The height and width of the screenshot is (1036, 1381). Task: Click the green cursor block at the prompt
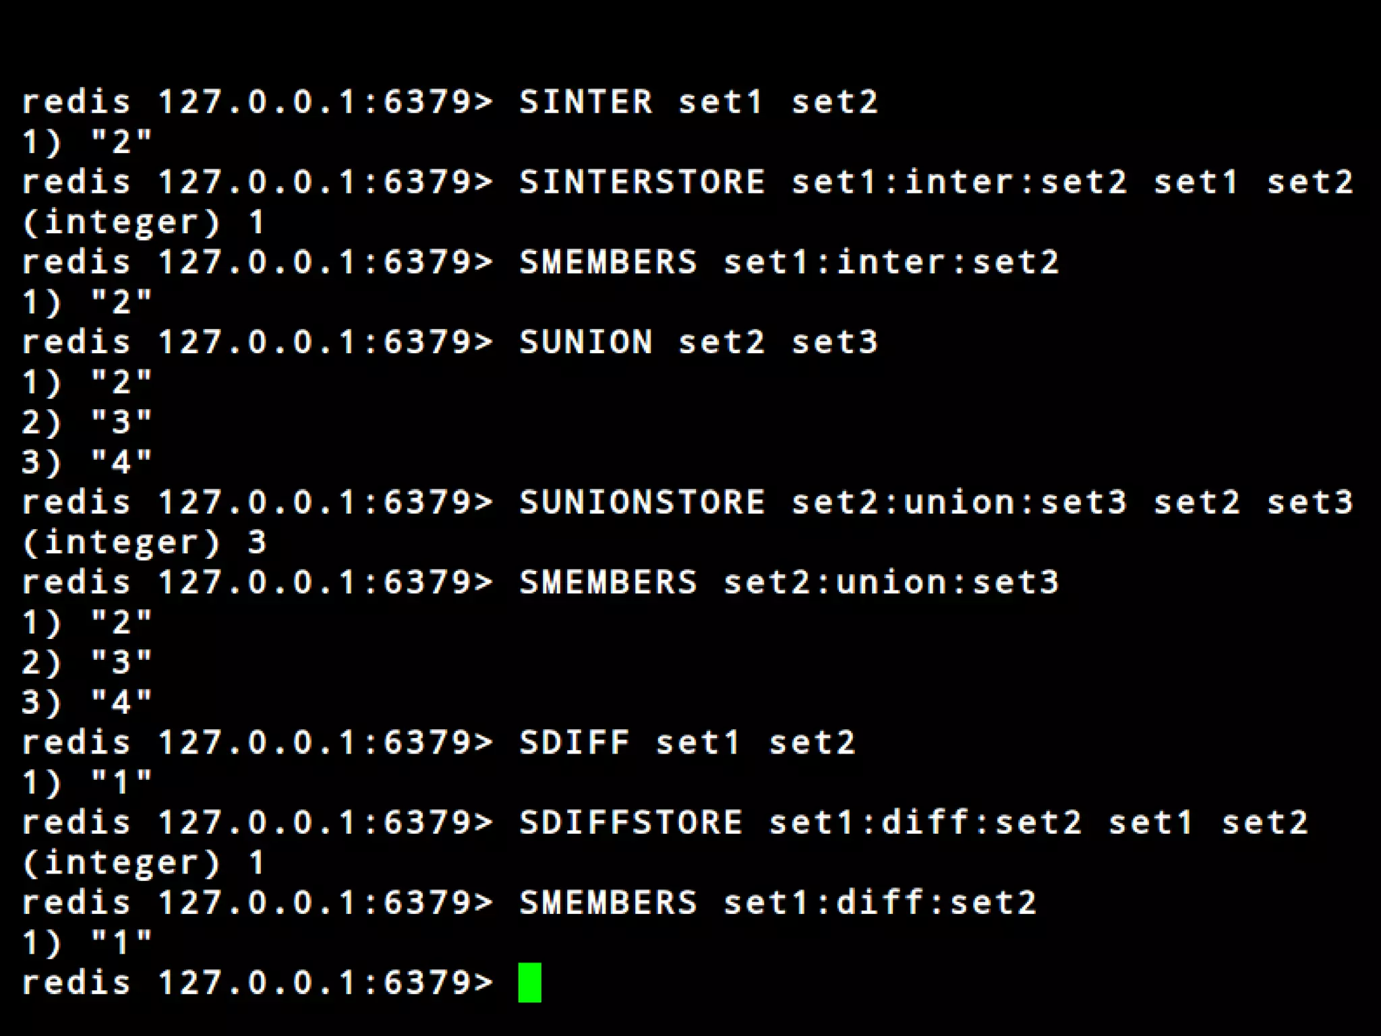[x=529, y=982]
